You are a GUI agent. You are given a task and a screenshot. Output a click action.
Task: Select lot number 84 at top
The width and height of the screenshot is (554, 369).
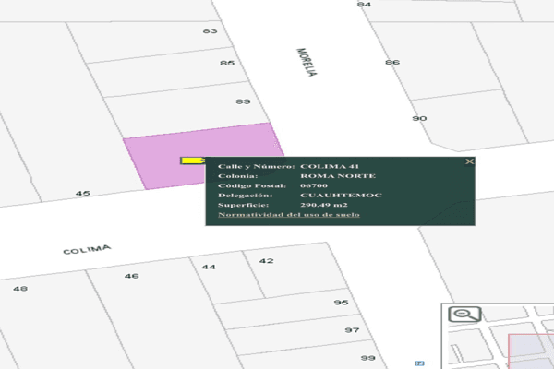coord(364,5)
